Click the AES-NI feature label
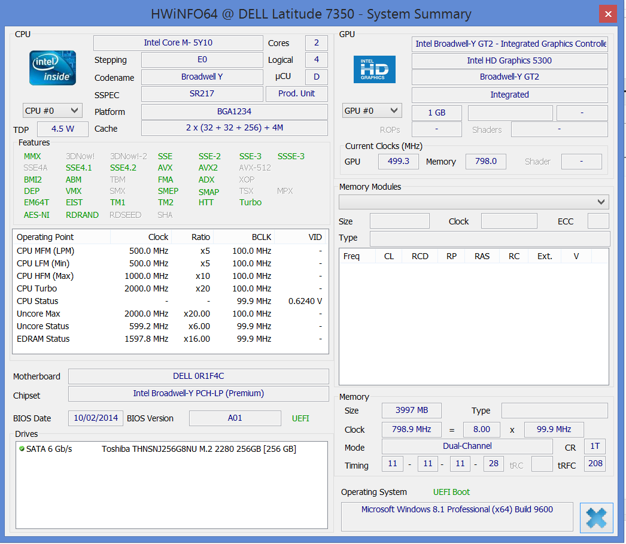 (x=37, y=215)
